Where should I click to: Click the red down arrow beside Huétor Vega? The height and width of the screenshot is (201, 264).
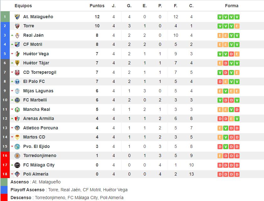tap(12, 54)
